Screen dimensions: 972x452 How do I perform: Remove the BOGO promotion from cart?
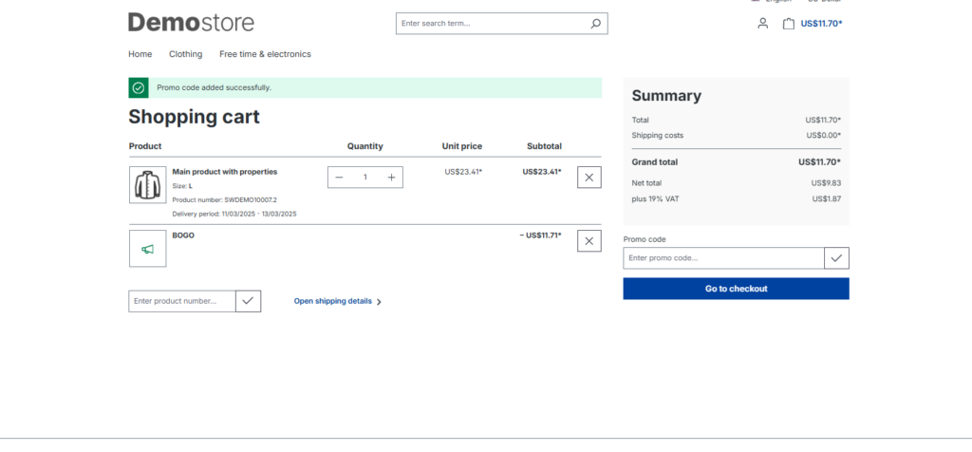point(589,241)
